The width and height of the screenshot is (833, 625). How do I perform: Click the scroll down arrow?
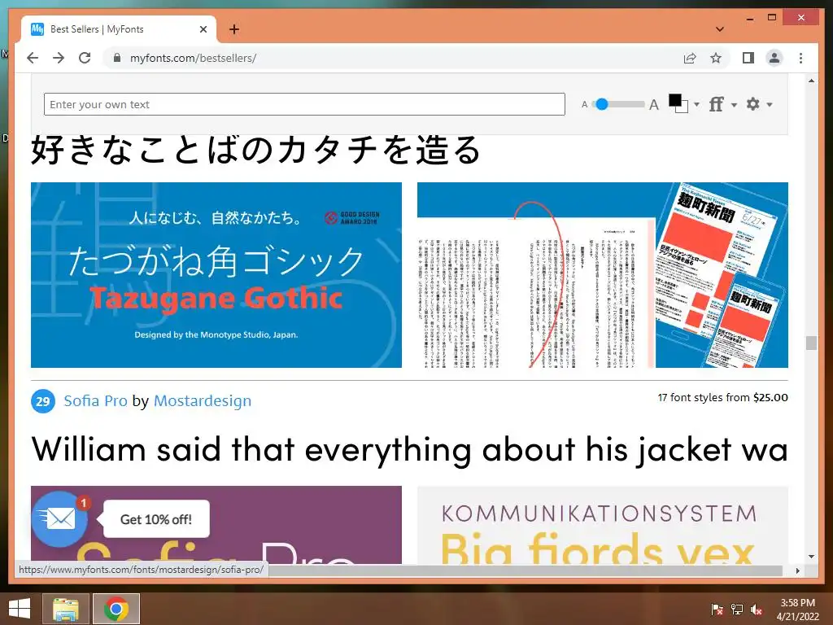click(x=811, y=557)
